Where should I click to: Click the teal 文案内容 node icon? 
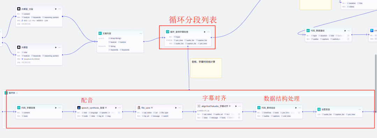pyautogui.click(x=100, y=33)
